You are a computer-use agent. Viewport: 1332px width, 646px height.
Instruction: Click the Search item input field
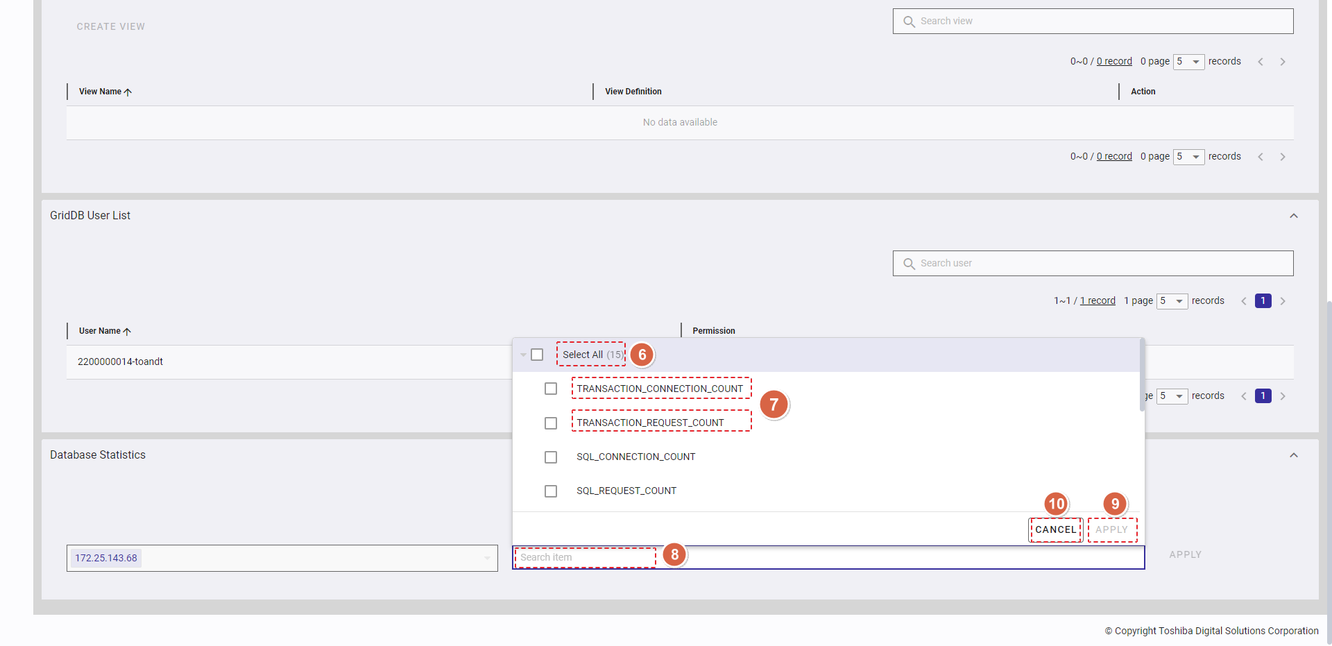tap(586, 557)
